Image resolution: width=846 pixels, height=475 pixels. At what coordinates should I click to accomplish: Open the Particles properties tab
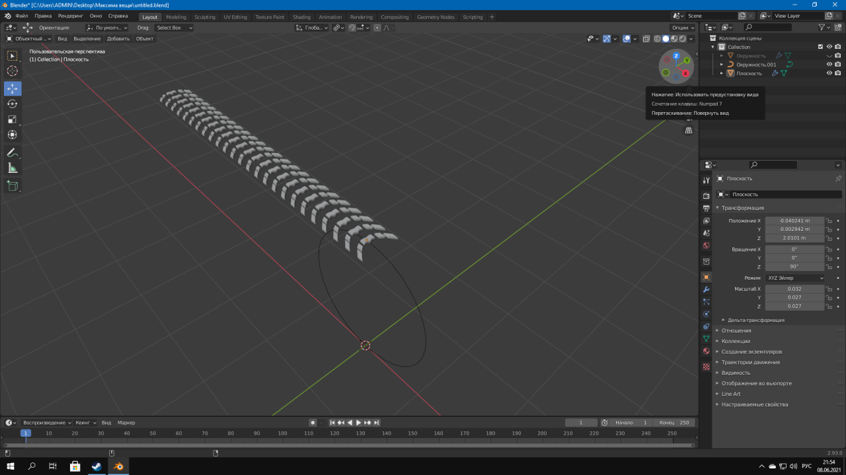pyautogui.click(x=706, y=301)
